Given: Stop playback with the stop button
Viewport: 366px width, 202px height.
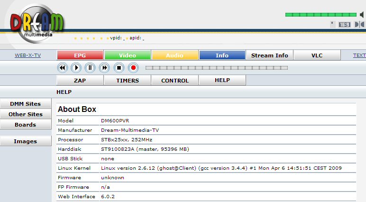Looking at the screenshot, I should click(119, 68).
